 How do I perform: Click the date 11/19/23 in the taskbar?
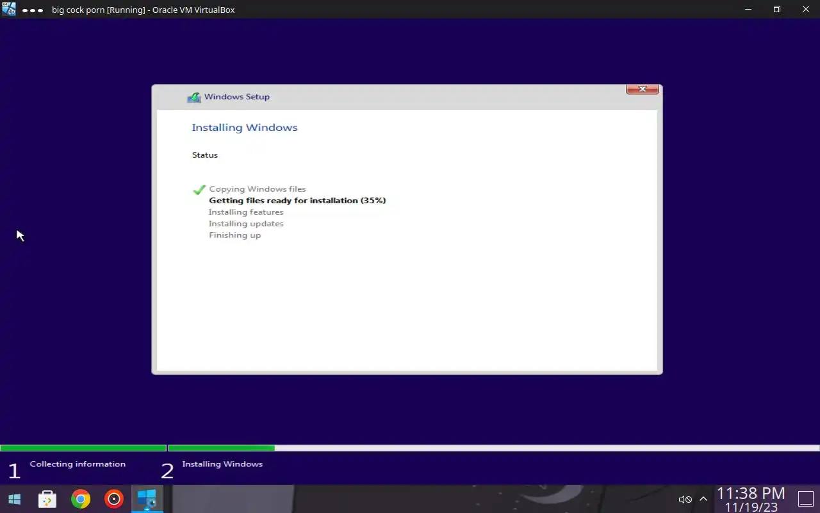click(x=751, y=507)
